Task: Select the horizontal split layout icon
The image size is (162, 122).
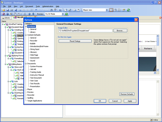Action: click(115, 10)
